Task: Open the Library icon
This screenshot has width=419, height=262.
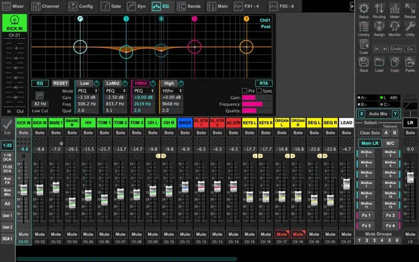Action: click(363, 29)
